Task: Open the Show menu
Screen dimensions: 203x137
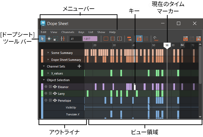Action: click(101, 32)
